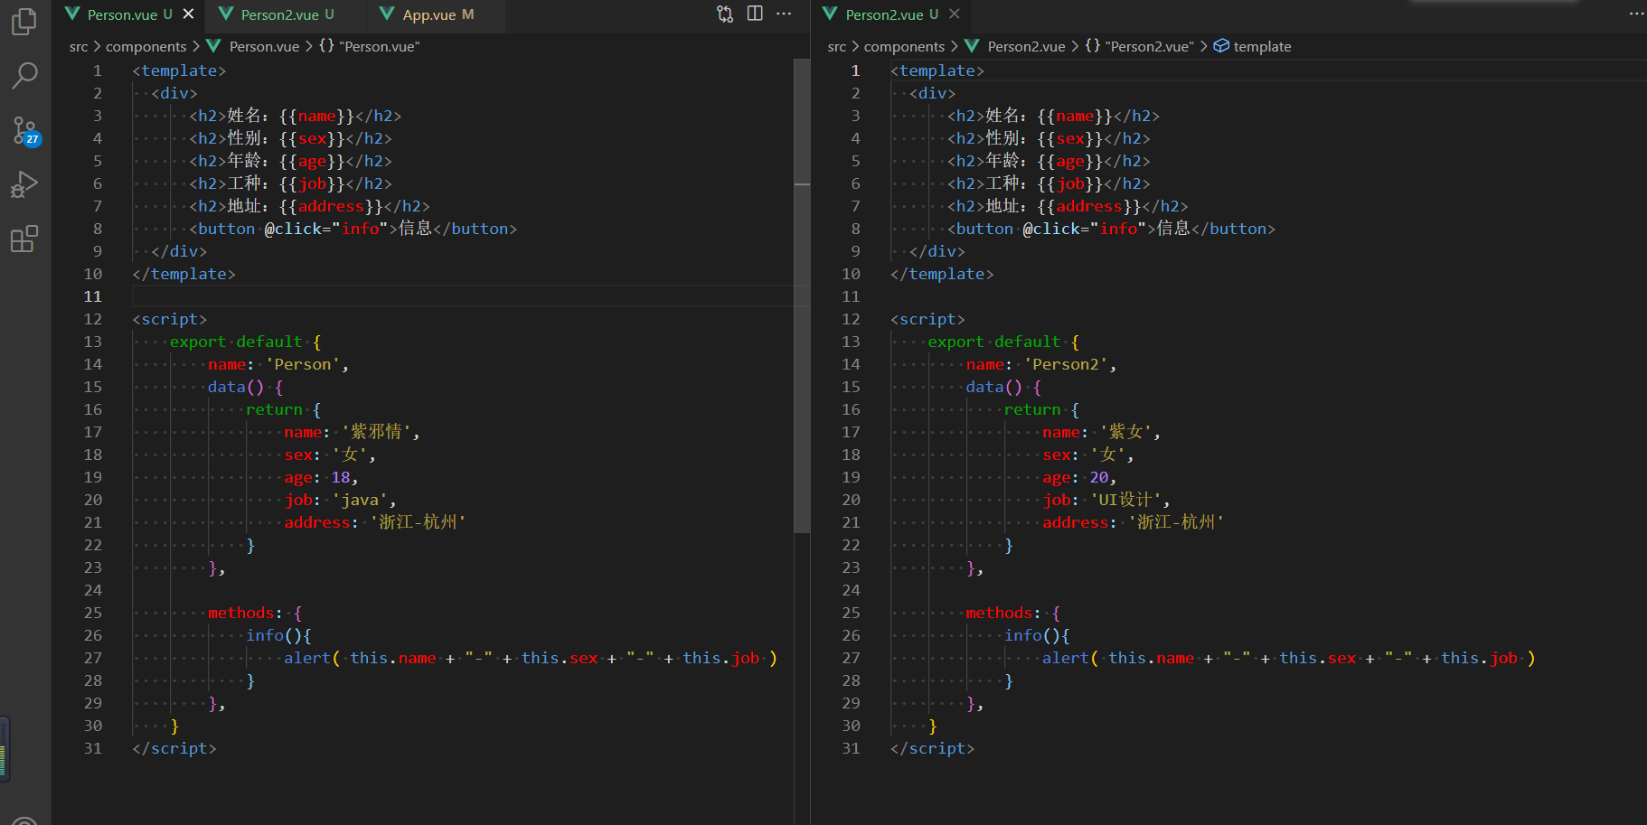Screen dimensions: 1647x825
Task: Click '紫女' name value in right editor
Action: click(x=1126, y=432)
